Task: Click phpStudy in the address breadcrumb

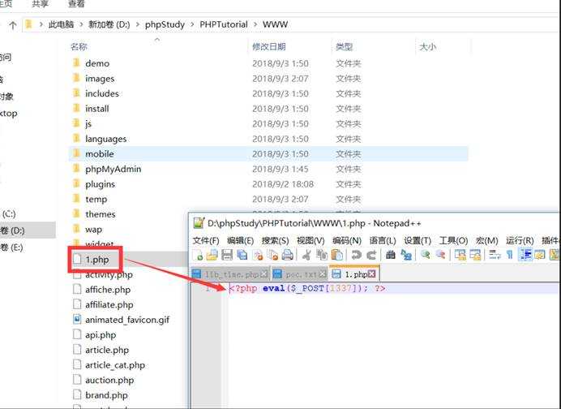Action: [x=165, y=24]
